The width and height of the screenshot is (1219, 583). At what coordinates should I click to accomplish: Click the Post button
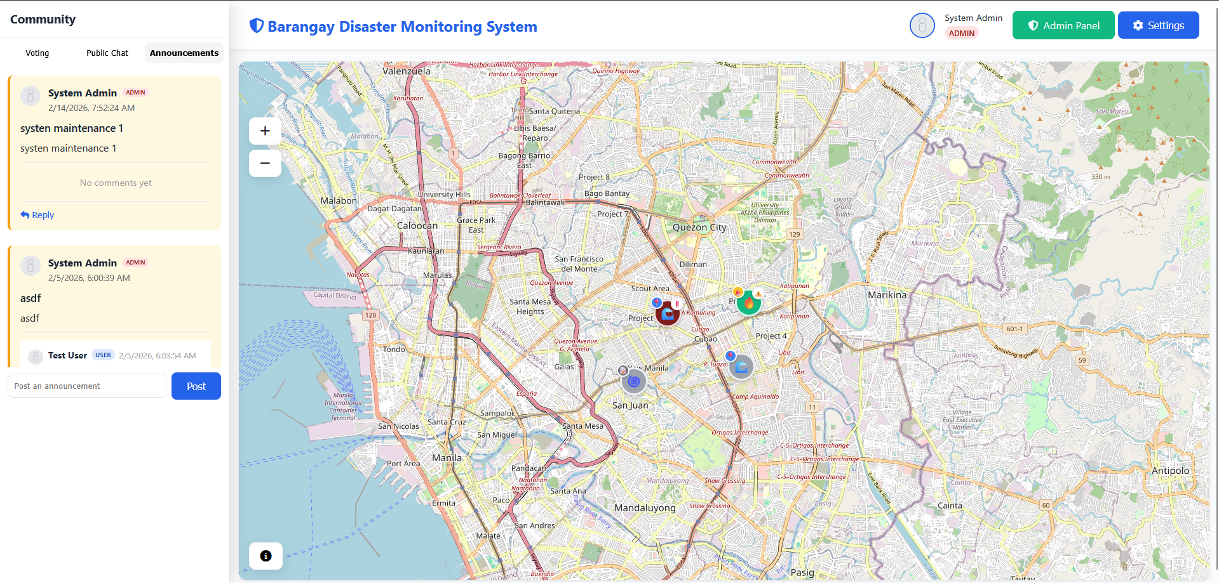point(196,386)
